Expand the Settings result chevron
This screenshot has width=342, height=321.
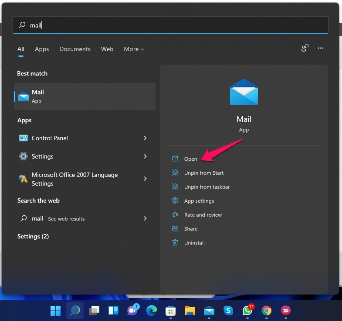[145, 156]
